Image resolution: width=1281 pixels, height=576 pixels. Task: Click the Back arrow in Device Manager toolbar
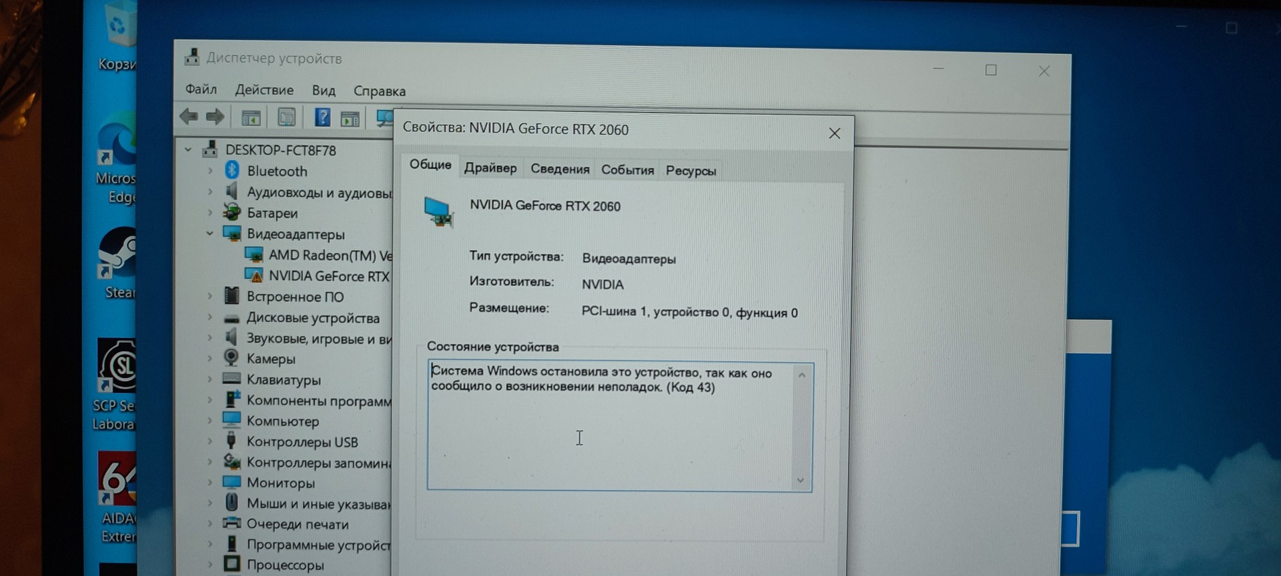(x=189, y=117)
